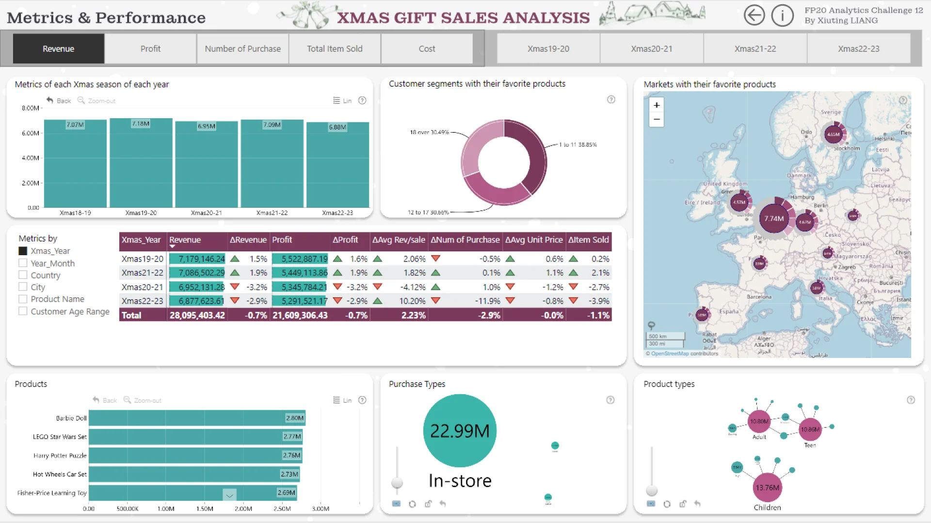Click the 7.74M bubble on the map
Screen dimensions: 931x523
(774, 218)
